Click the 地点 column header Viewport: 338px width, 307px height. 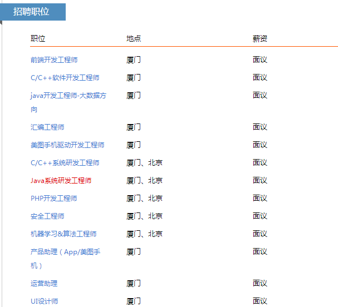click(134, 38)
